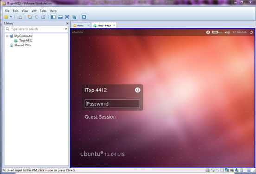Open the Ubuntu sound volume indicator
The image size is (256, 174).
point(227,32)
